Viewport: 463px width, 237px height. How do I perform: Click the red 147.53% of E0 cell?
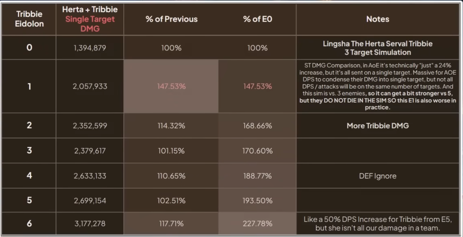257,86
